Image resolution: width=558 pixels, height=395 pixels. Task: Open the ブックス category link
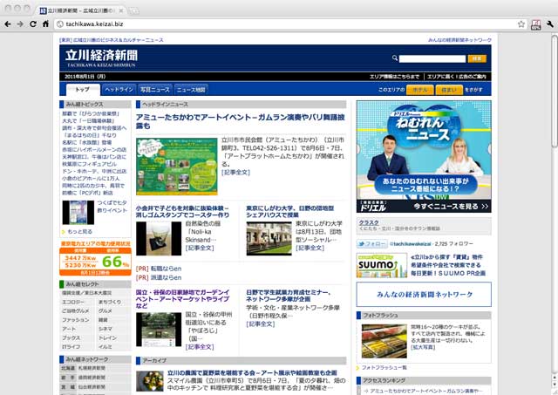click(71, 337)
